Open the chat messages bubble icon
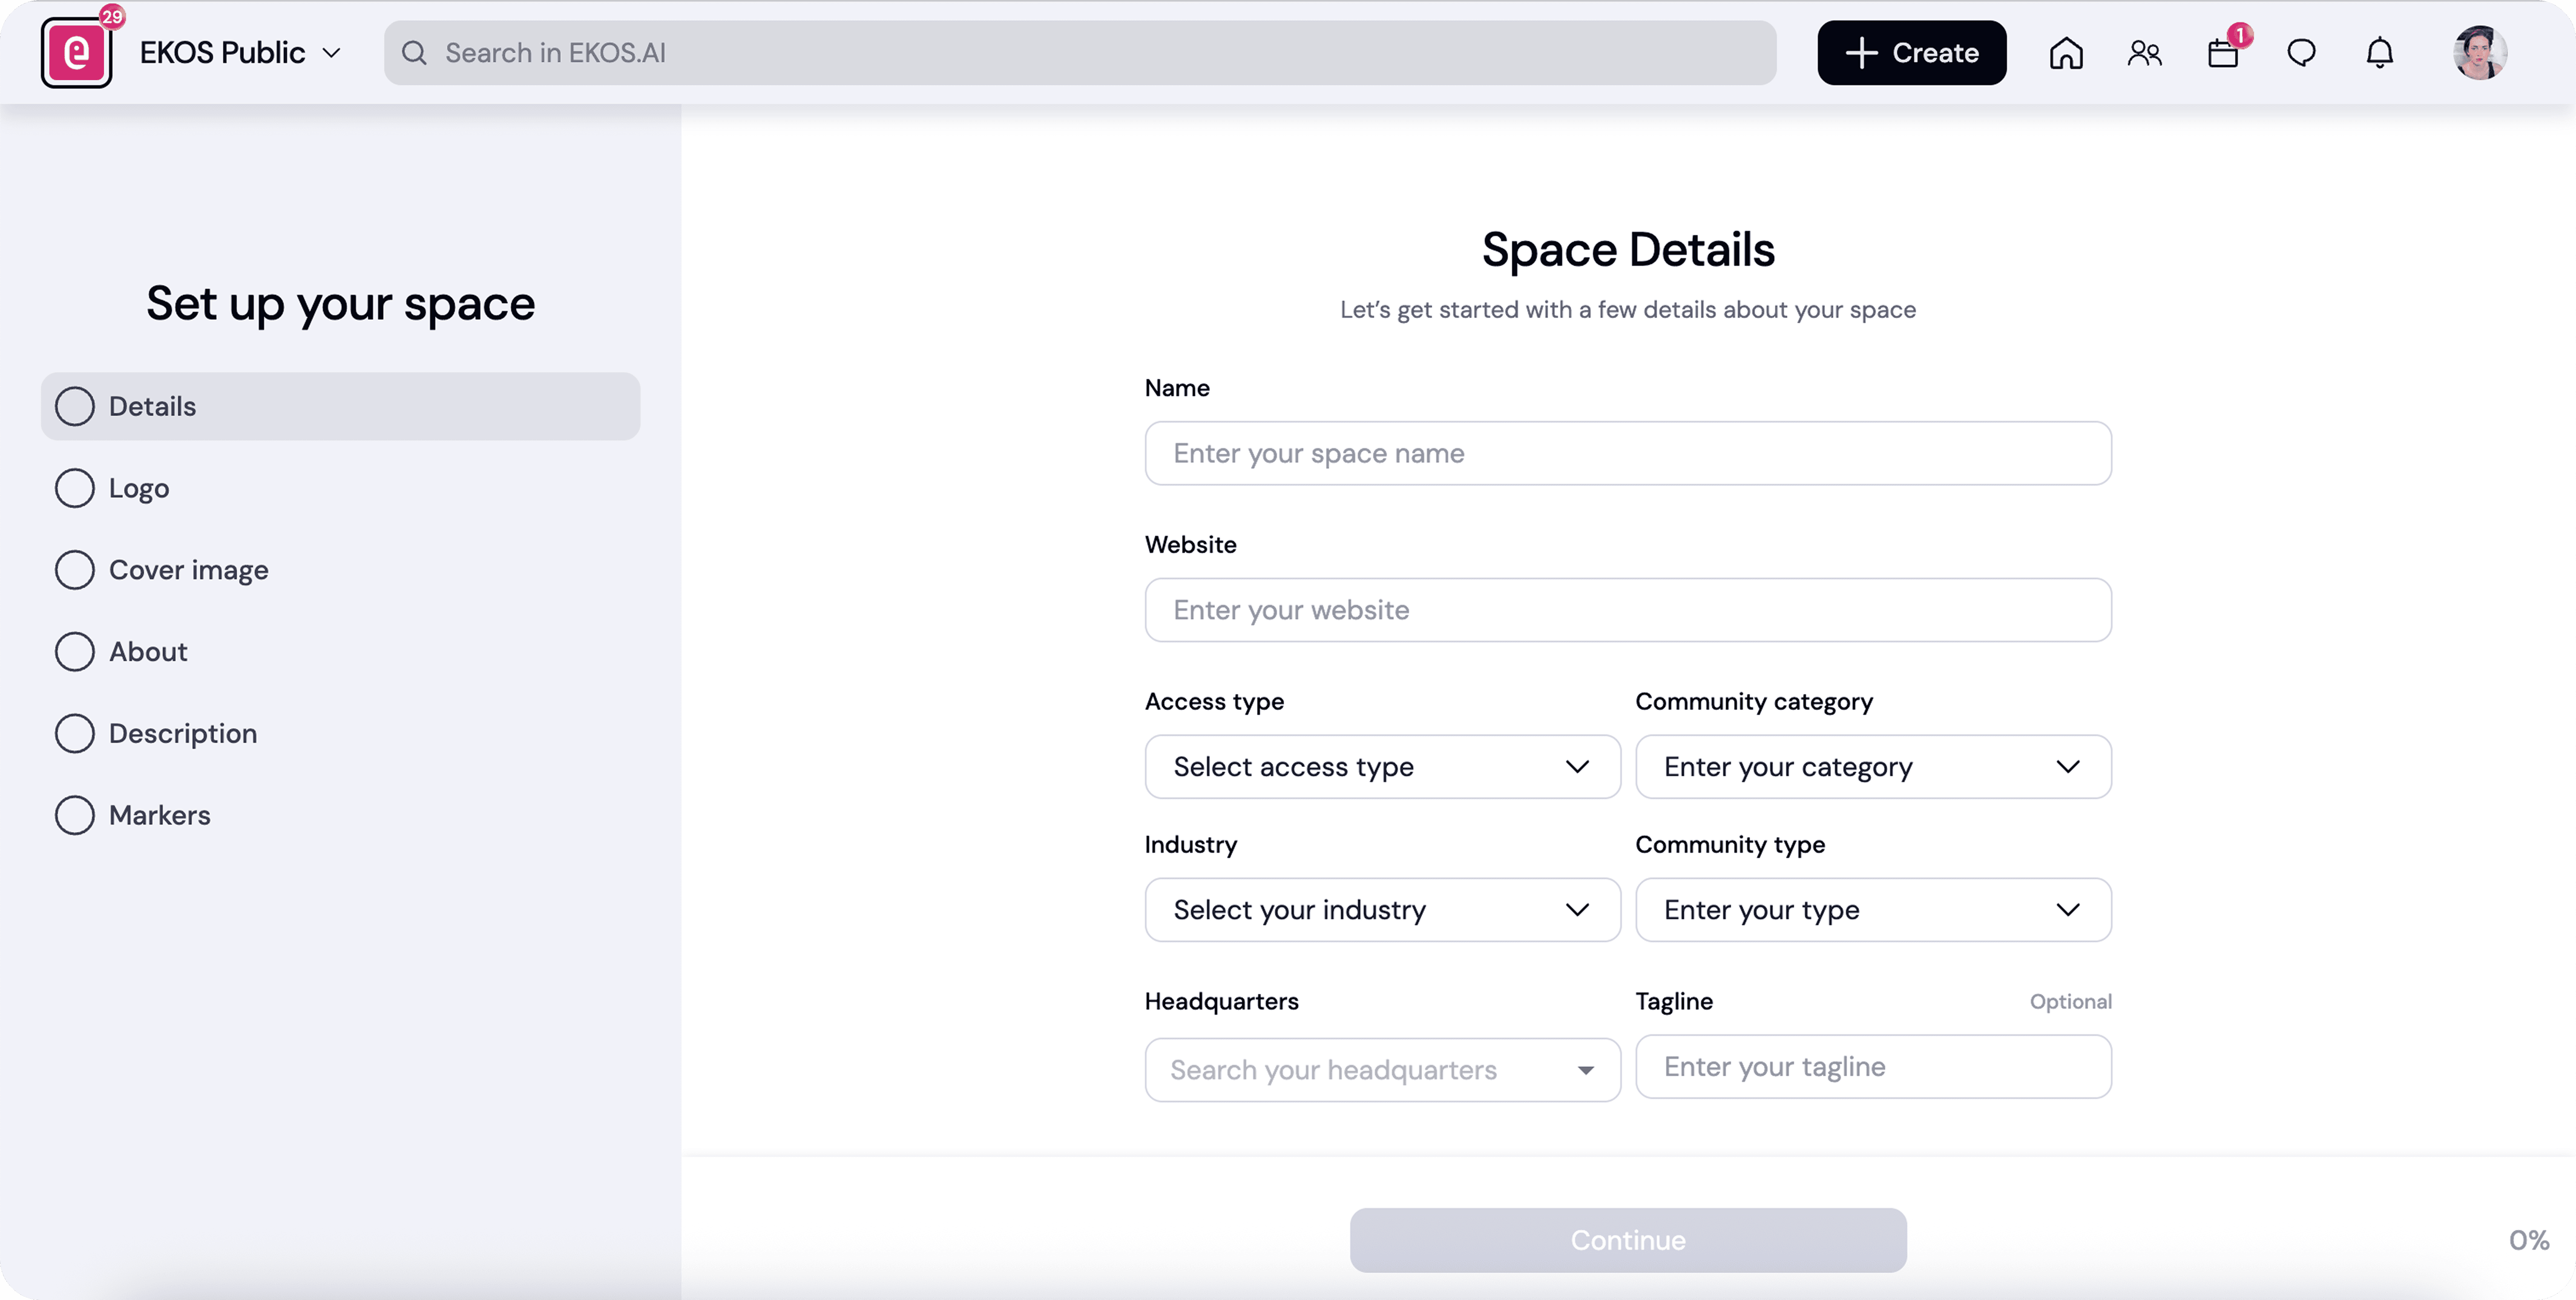The width and height of the screenshot is (2576, 1300). coord(2301,53)
